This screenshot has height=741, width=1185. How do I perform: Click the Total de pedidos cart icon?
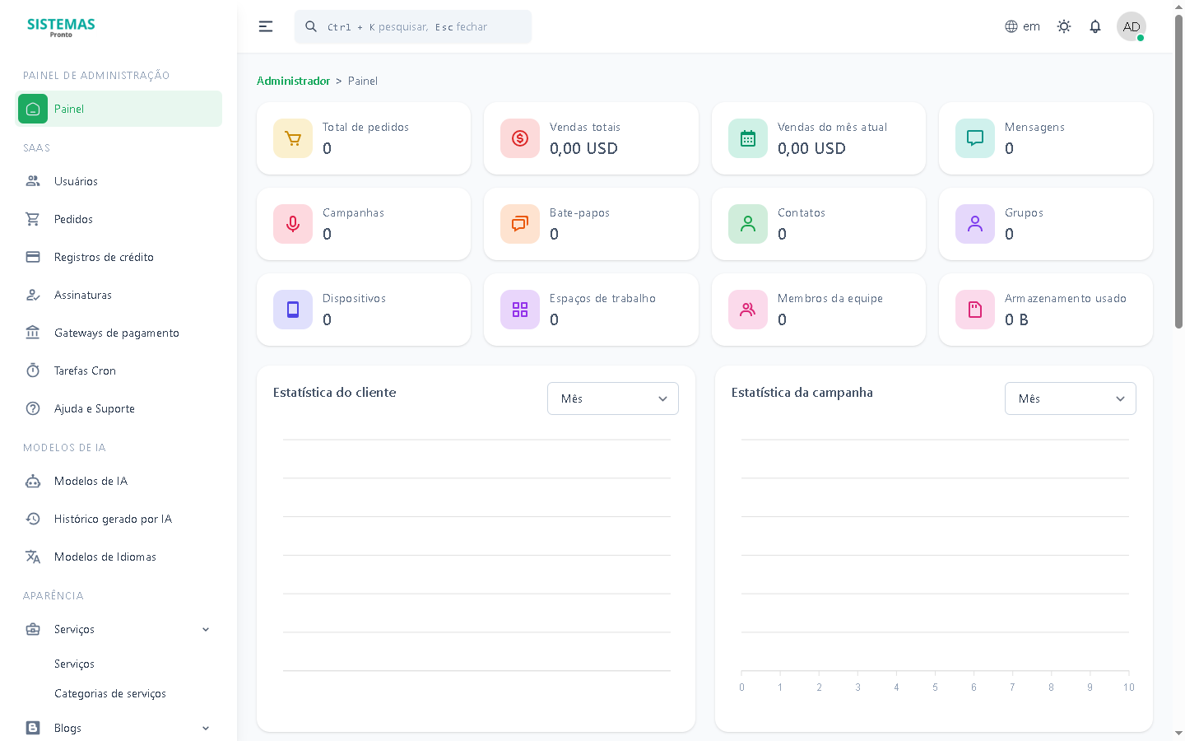pyautogui.click(x=293, y=138)
